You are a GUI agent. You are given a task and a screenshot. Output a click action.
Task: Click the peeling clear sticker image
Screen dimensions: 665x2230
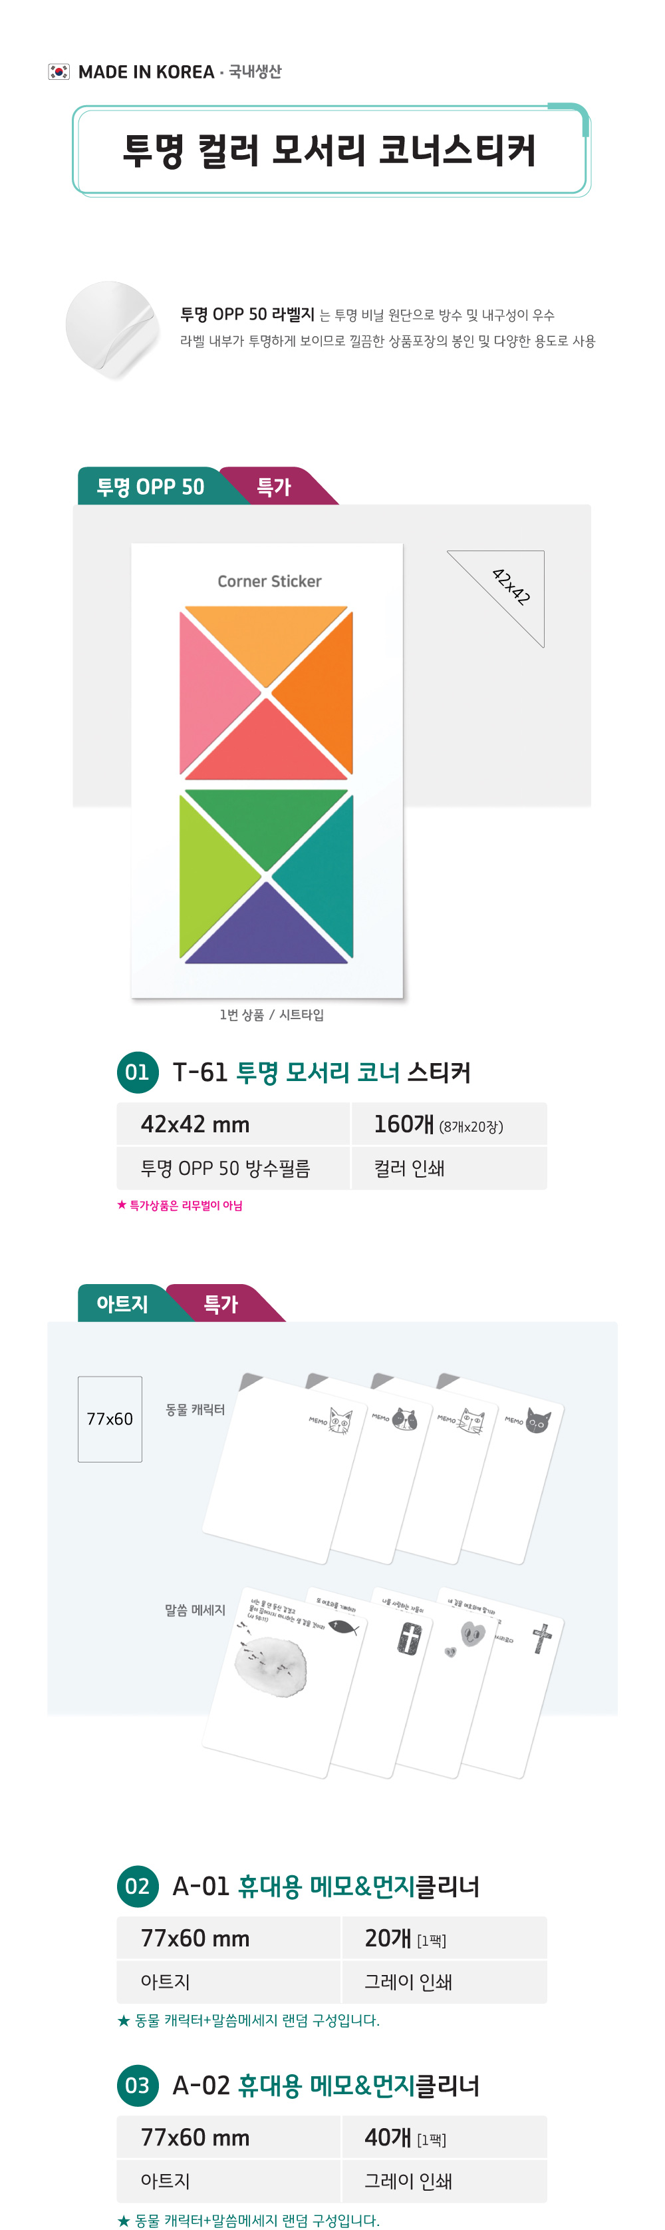pos(112,329)
